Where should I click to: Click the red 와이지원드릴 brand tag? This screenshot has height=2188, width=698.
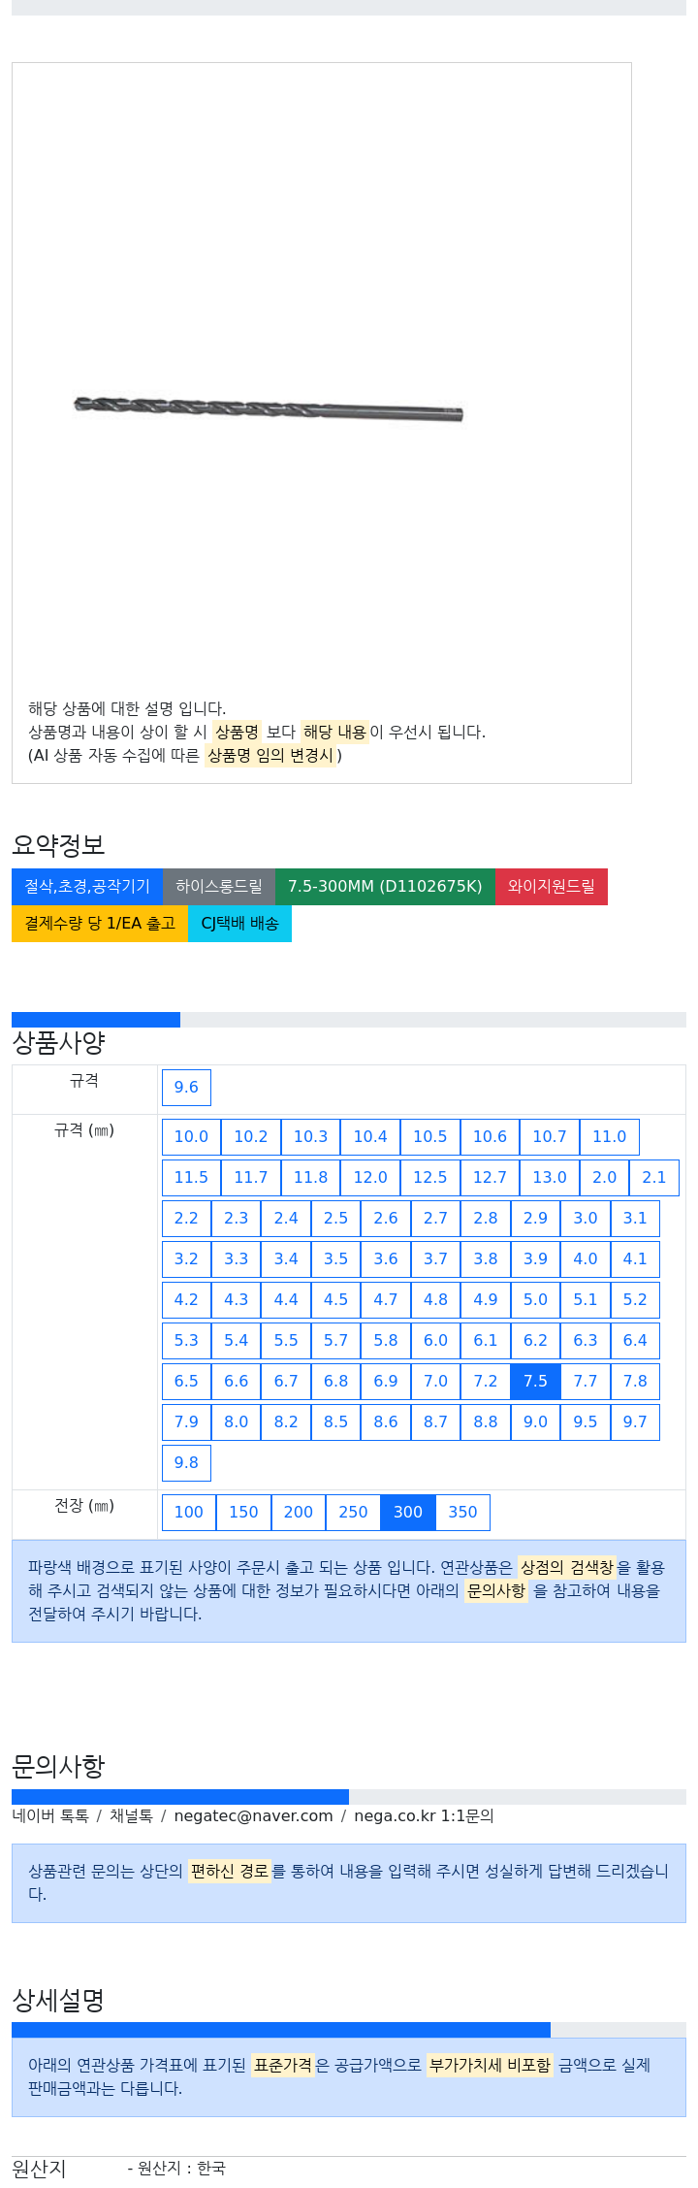(552, 887)
